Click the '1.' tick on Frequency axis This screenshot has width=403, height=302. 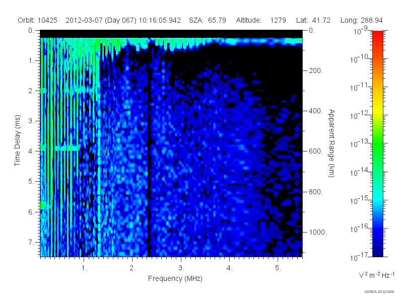(84, 268)
